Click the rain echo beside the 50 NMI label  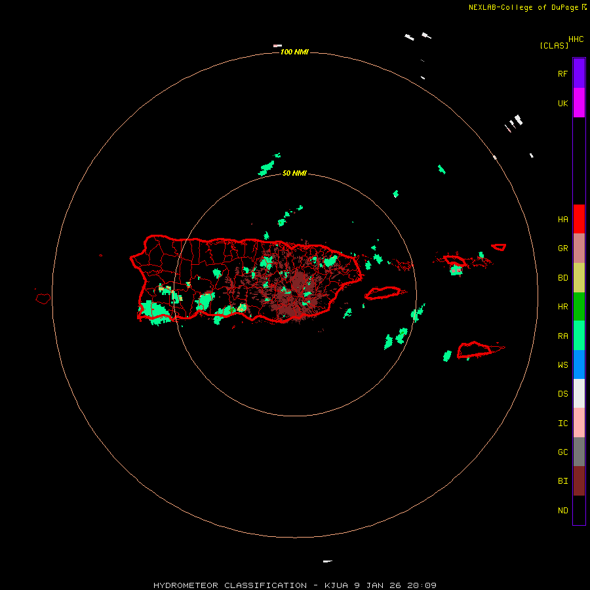click(266, 168)
